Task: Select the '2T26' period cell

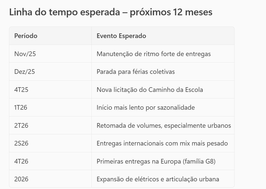Action: (x=21, y=126)
